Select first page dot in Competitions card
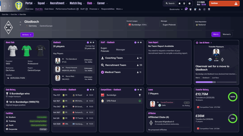Screen dimensions: 243x136 [x=135, y=89]
